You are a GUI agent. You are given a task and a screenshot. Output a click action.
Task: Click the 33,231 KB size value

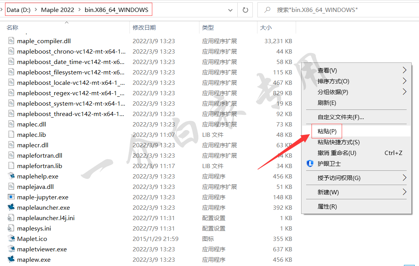[278, 41]
